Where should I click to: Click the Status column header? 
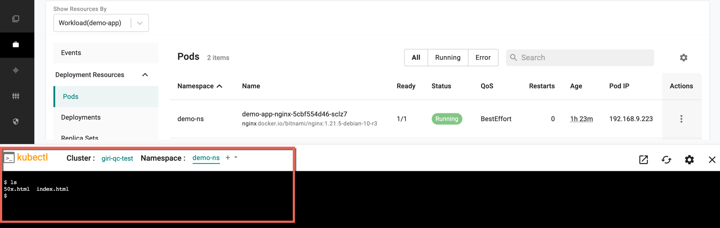coord(441,86)
